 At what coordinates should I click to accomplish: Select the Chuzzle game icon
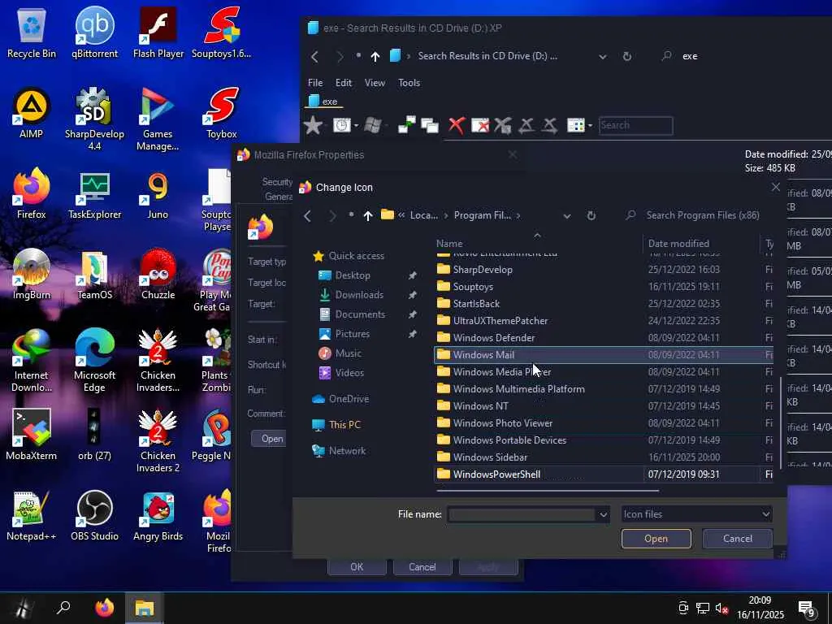[x=158, y=274]
